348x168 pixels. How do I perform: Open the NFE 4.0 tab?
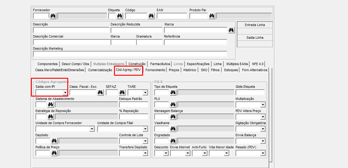(x=258, y=64)
